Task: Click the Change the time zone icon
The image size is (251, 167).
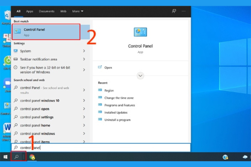Action: click(x=100, y=98)
